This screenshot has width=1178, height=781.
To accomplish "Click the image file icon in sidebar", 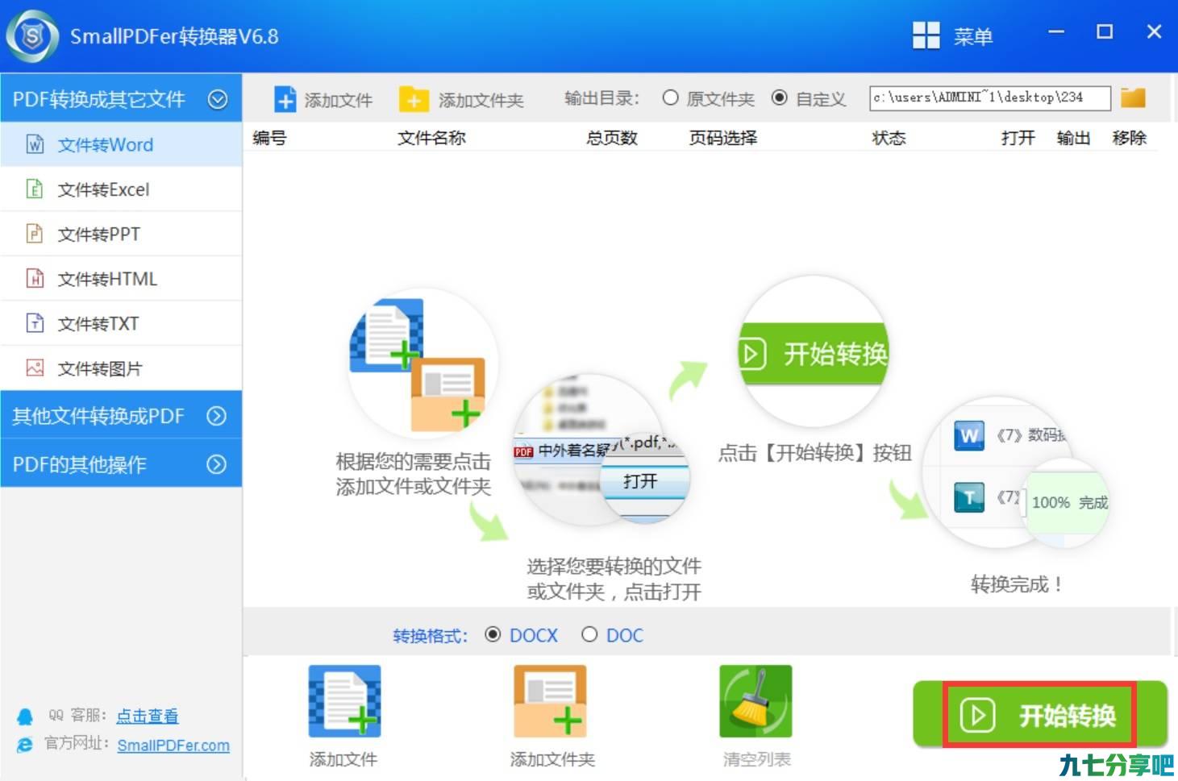I will [x=35, y=368].
